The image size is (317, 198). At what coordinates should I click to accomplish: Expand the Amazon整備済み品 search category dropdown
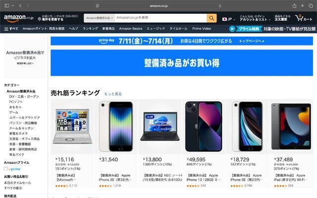[x=99, y=18]
